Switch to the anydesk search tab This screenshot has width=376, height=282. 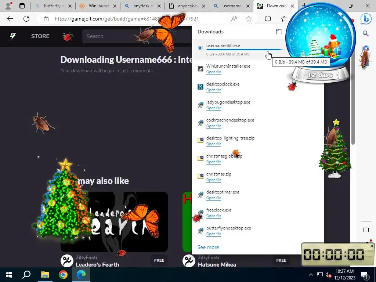click(x=143, y=6)
